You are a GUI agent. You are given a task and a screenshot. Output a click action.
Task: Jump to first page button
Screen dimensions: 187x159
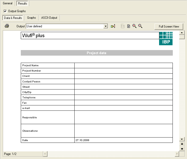tap(182, 144)
